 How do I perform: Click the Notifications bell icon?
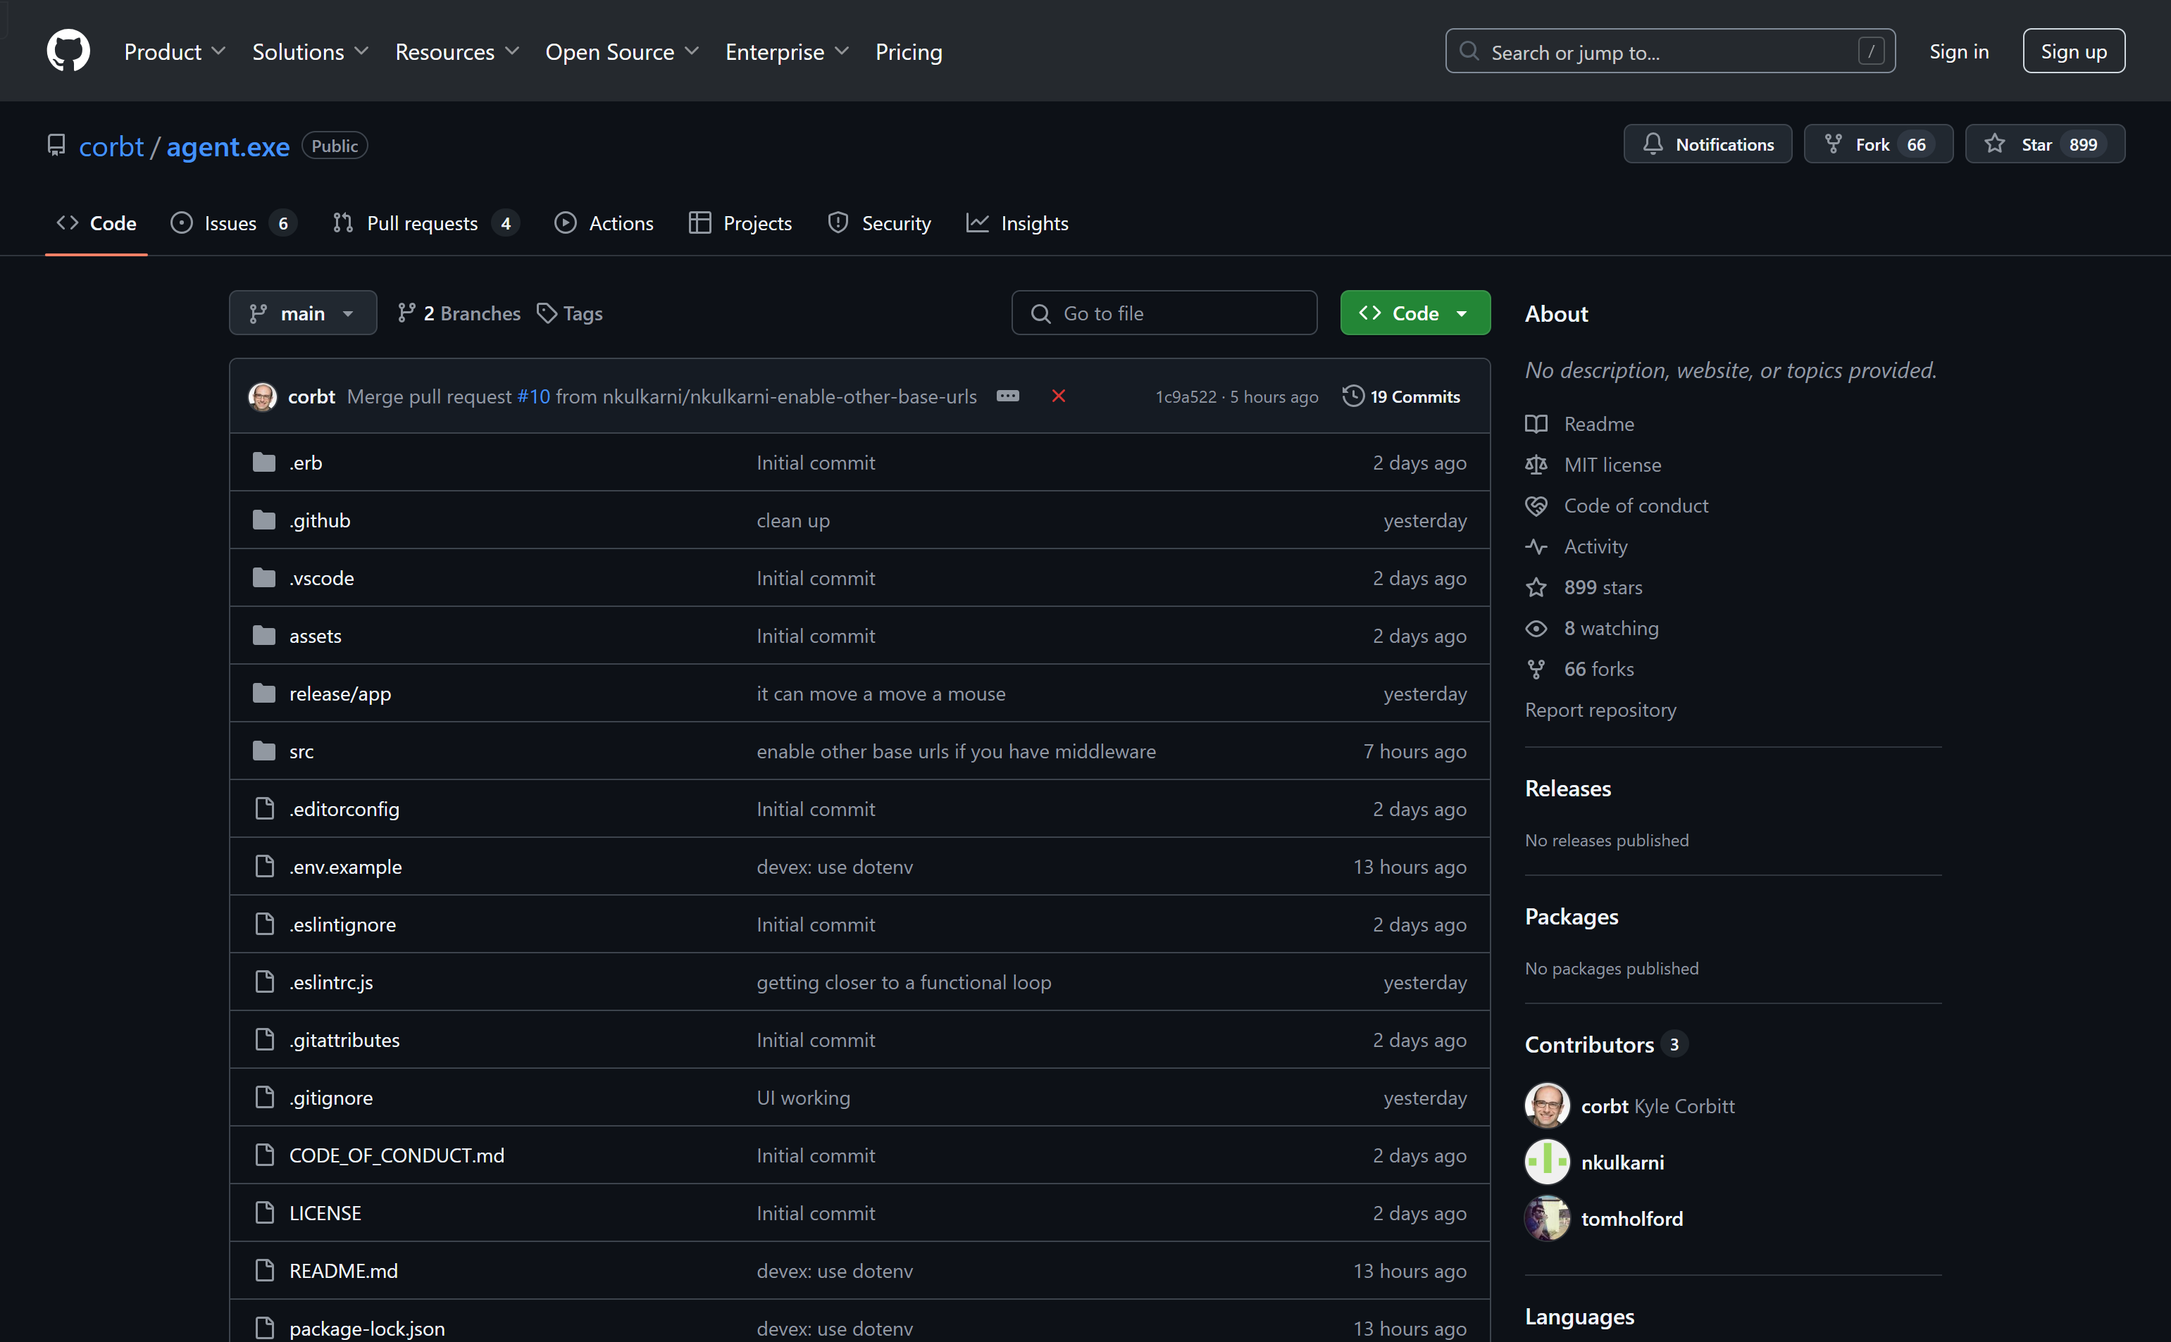click(x=1653, y=144)
